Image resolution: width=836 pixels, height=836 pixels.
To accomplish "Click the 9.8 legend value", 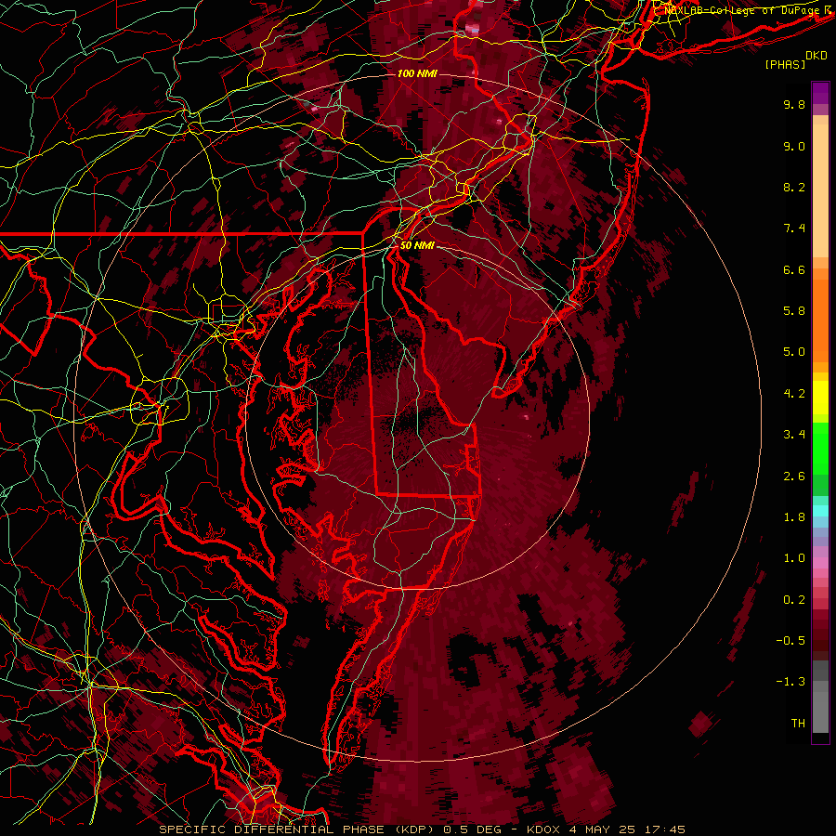I will click(x=794, y=104).
